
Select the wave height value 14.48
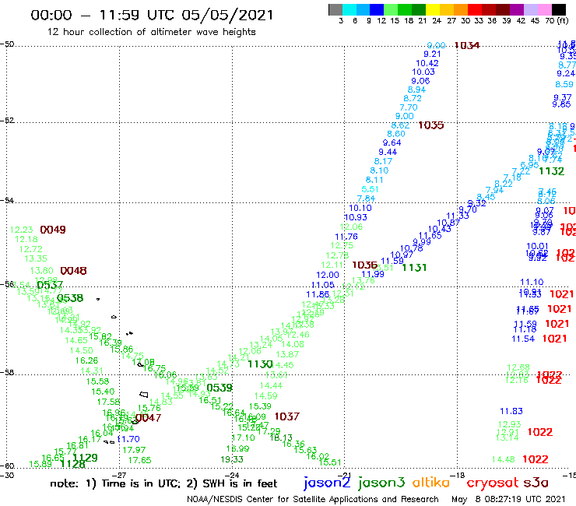coord(504,459)
